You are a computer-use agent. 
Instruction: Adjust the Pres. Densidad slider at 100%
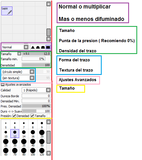(x=36, y=106)
